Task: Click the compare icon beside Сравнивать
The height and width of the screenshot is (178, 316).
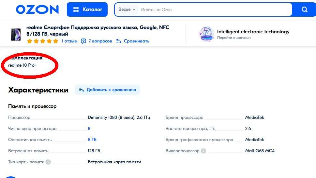Action: pos(119,41)
